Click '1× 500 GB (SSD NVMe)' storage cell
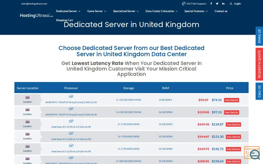The height and width of the screenshot is (164, 263). (129, 161)
